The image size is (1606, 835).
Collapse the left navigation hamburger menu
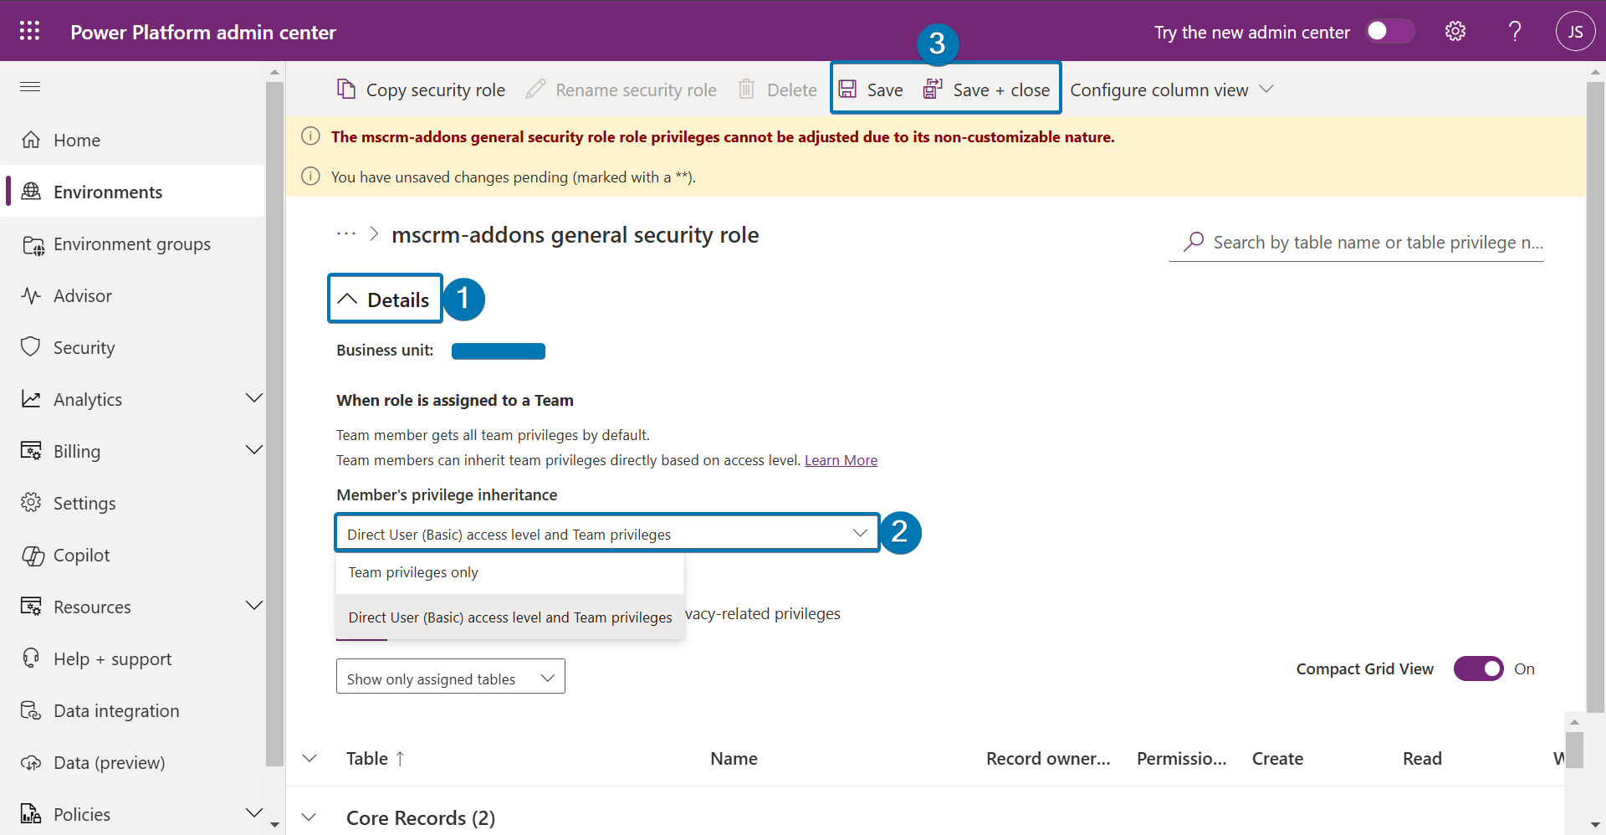(30, 86)
